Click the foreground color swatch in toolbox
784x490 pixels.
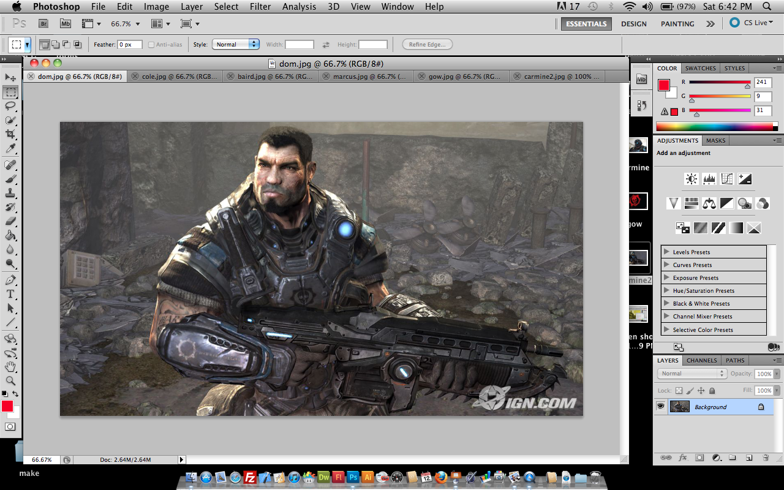7,406
